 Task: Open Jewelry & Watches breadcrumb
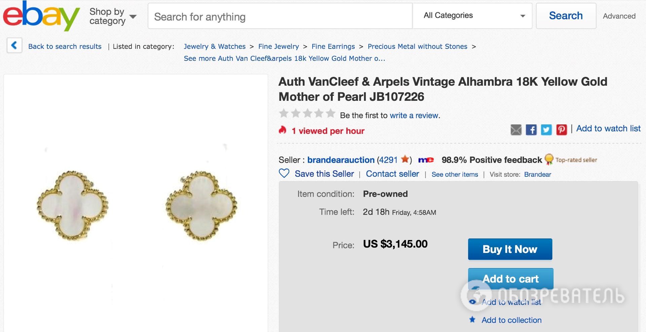(x=214, y=46)
